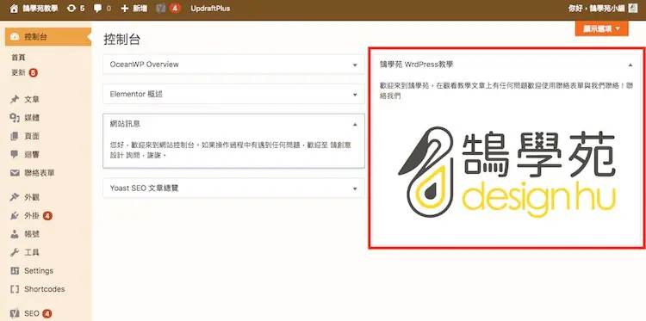Image resolution: width=646 pixels, height=321 pixels.
Task: Open the 顯示選項 screen options dropdown
Action: point(601,28)
